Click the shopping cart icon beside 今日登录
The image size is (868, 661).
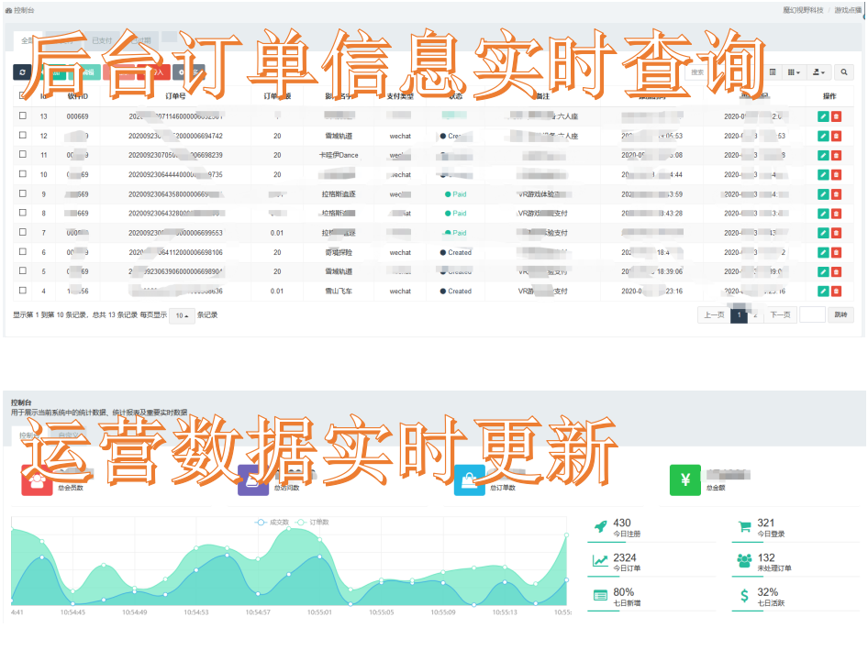coord(744,526)
